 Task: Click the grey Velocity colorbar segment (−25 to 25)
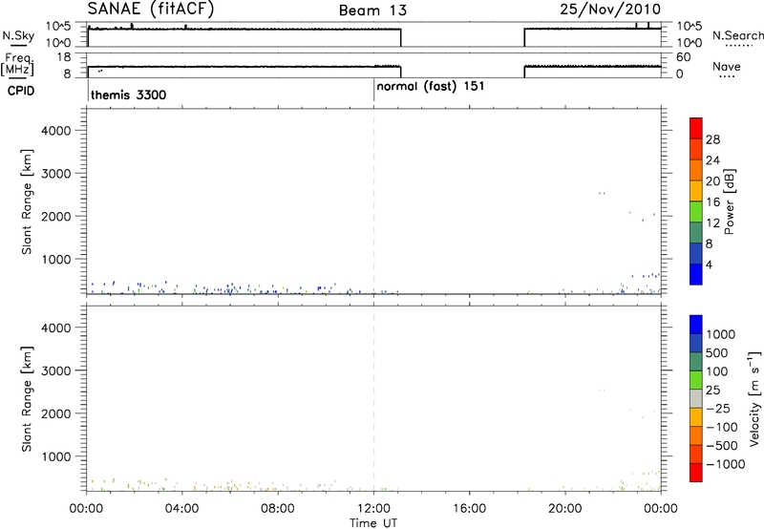pos(696,399)
